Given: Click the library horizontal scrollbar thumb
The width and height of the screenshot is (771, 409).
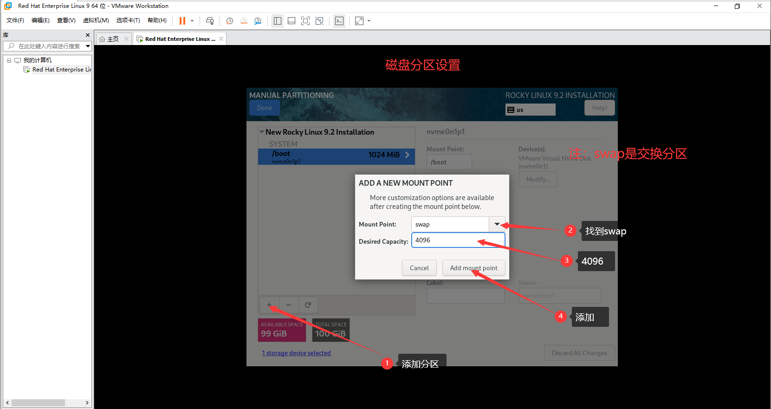Looking at the screenshot, I should click(38, 403).
